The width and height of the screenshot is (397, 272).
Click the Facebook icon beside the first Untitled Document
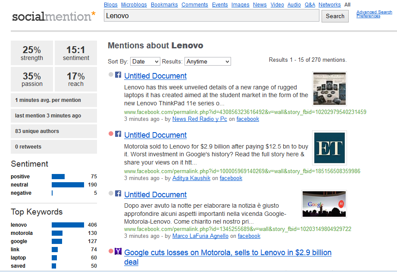pos(118,75)
